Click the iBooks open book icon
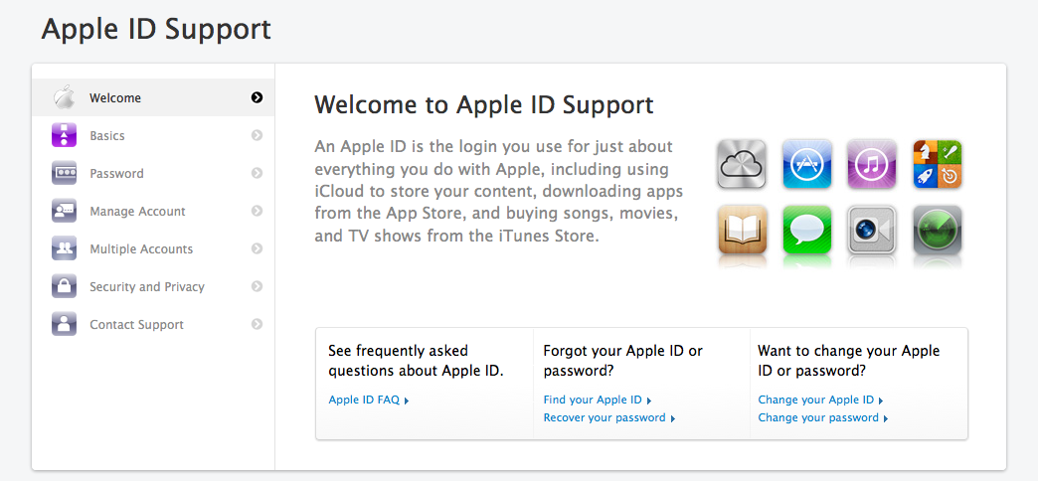The image size is (1038, 481). [742, 229]
